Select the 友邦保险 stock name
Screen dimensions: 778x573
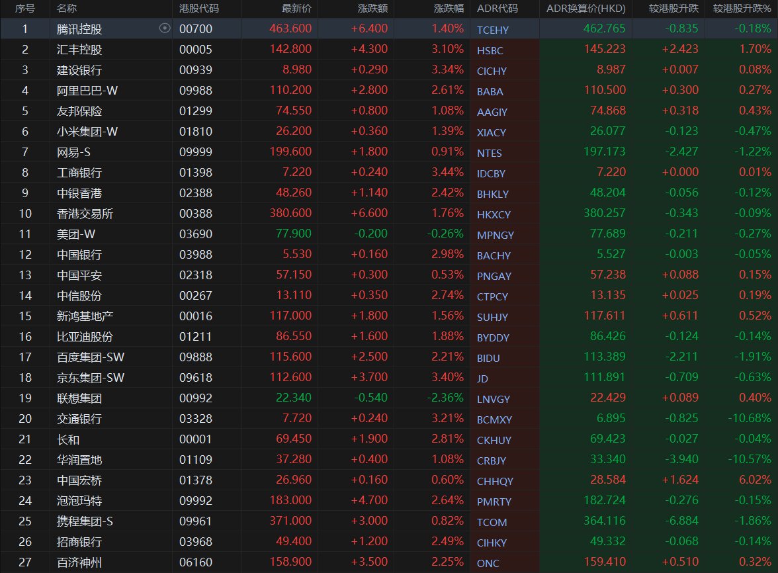pos(79,111)
